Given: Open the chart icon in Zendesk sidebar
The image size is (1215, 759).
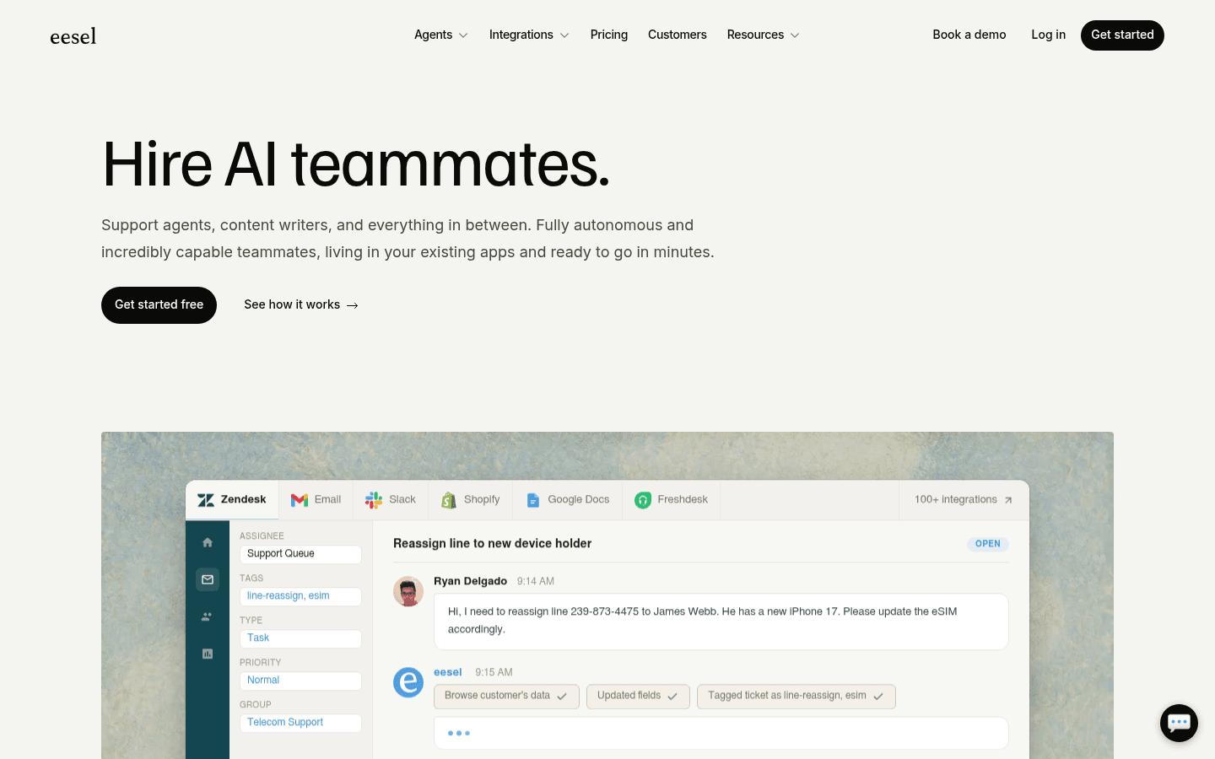Looking at the screenshot, I should pos(208,654).
